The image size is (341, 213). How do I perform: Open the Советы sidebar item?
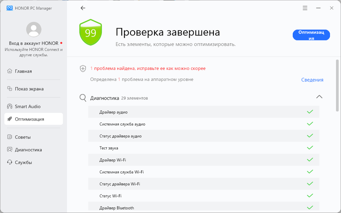point(34,137)
